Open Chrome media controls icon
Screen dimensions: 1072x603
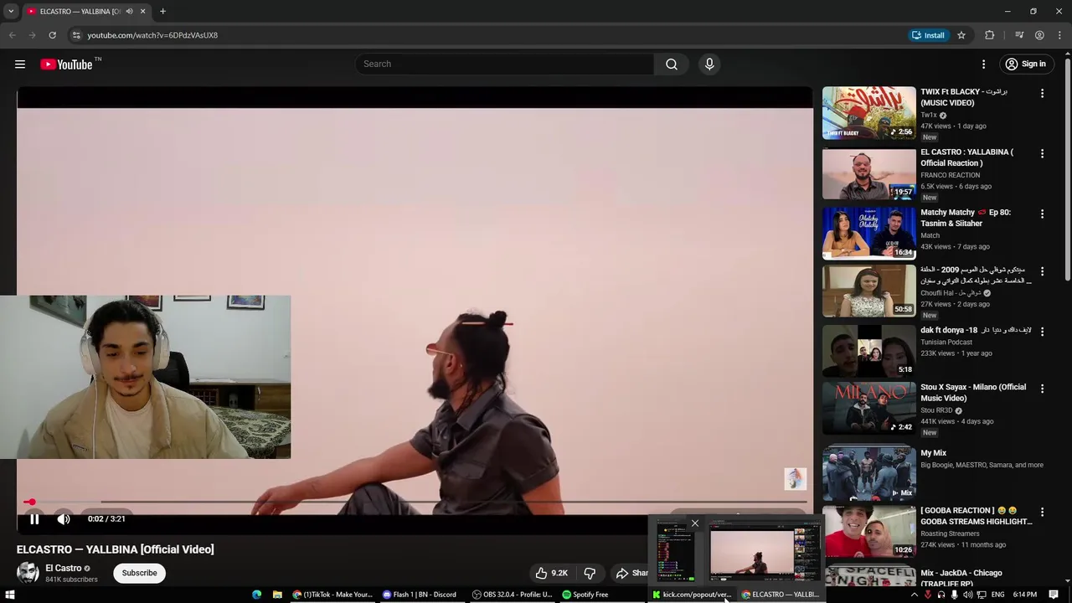(x=1019, y=35)
